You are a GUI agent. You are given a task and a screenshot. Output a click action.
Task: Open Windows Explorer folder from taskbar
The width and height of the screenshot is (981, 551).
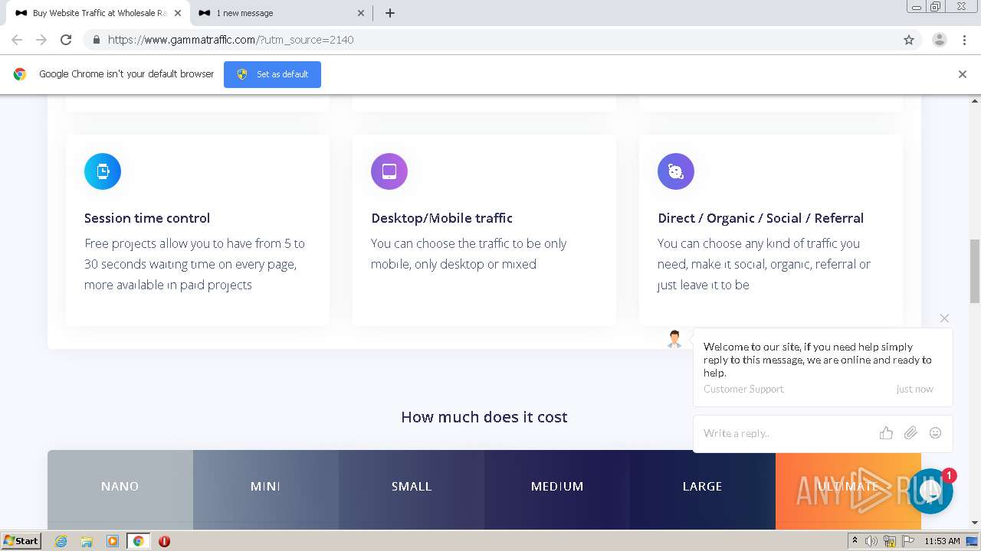(87, 541)
